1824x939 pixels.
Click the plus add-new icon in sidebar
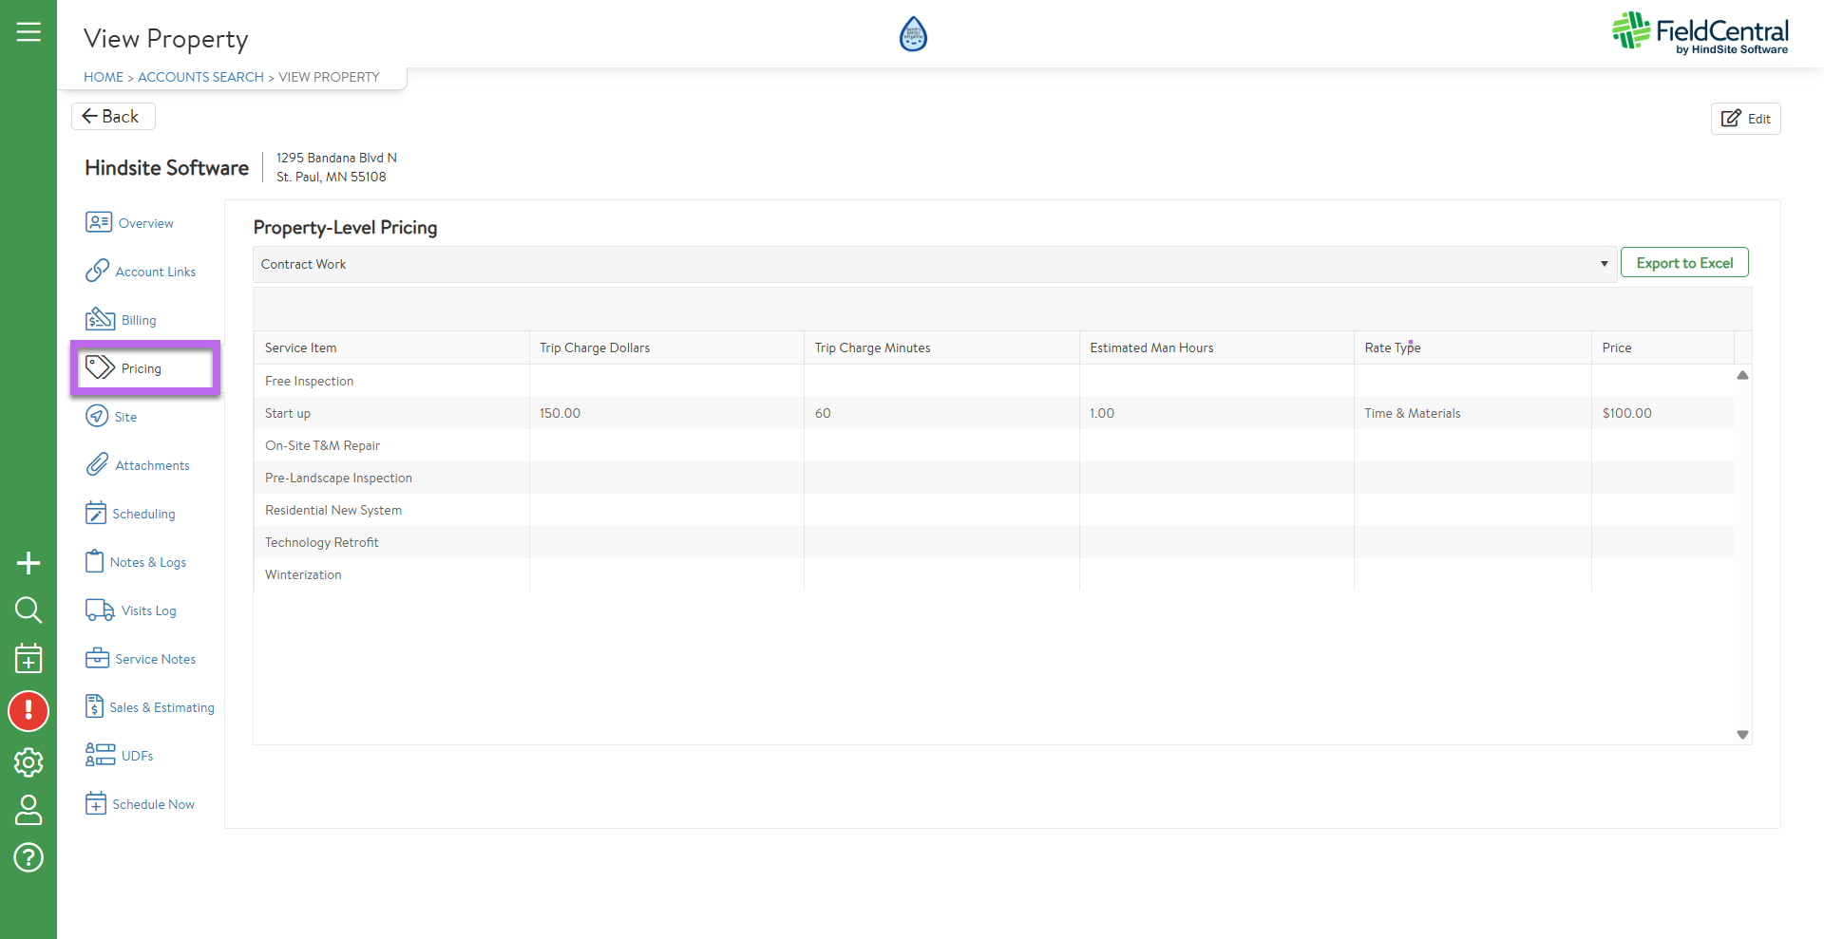point(28,563)
